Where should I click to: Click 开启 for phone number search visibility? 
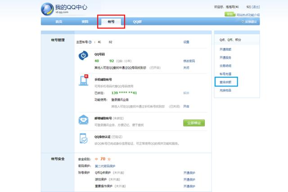186,106
